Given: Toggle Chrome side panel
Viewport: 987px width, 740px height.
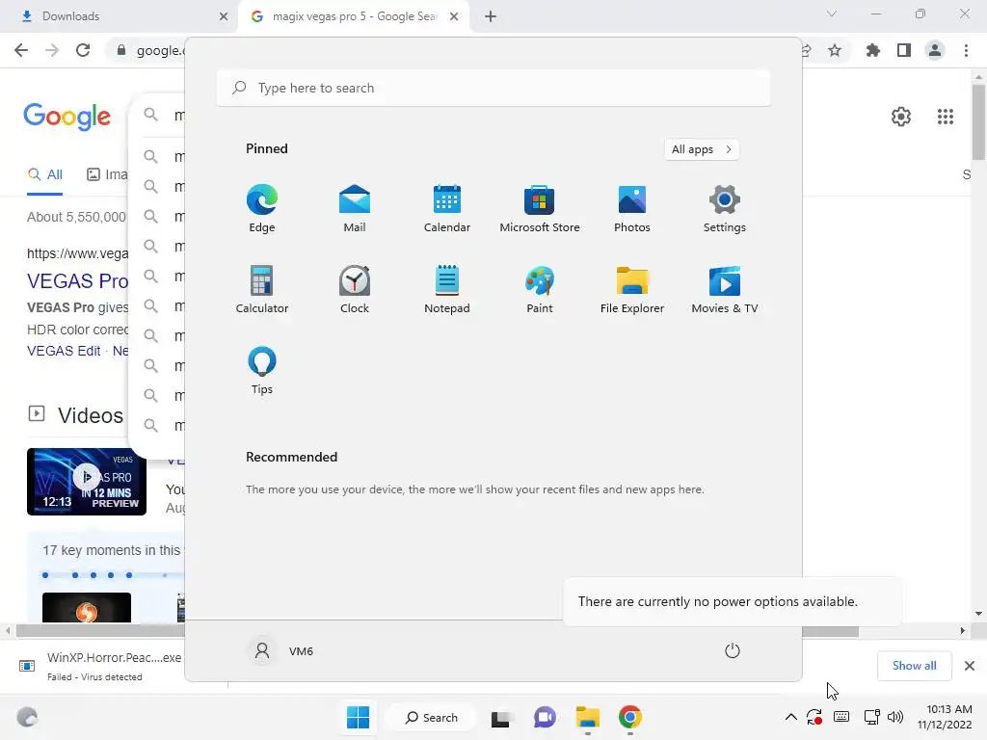Looking at the screenshot, I should coord(904,50).
